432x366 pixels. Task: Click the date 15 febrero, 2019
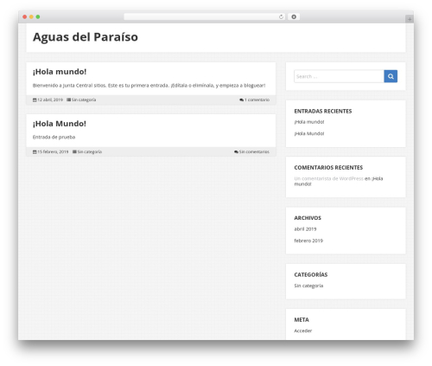53,151
